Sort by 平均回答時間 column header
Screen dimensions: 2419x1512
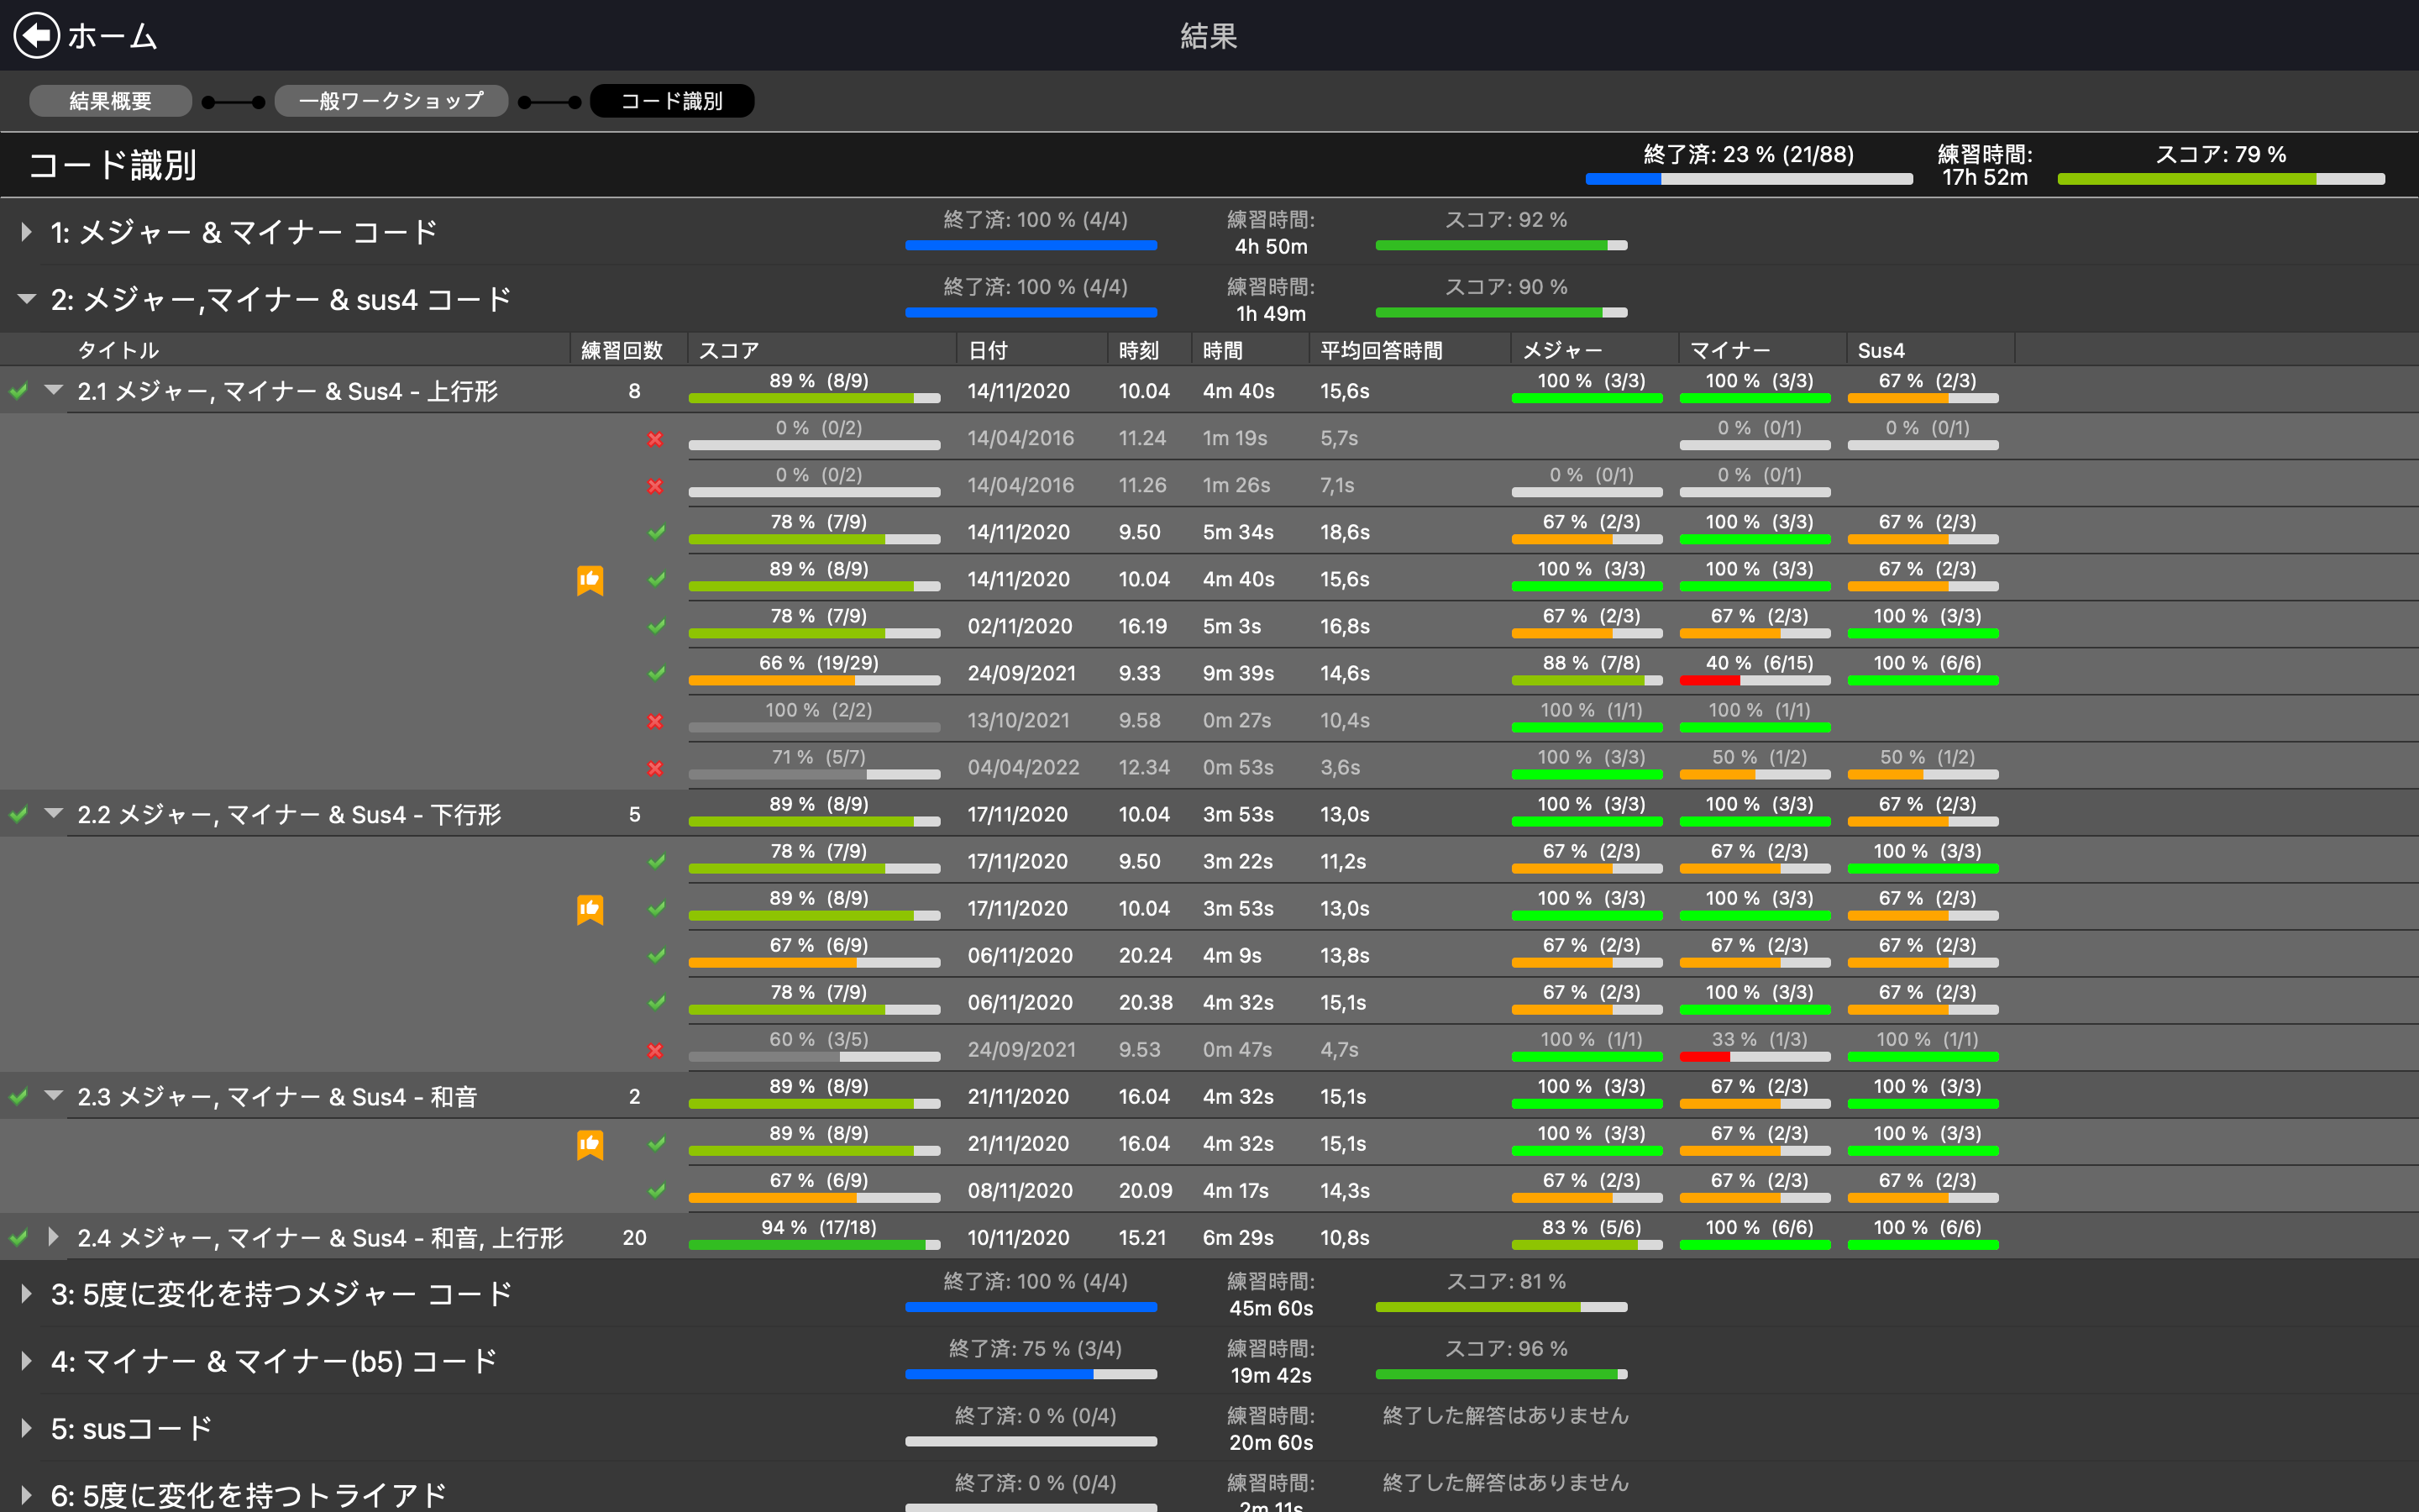[1381, 350]
